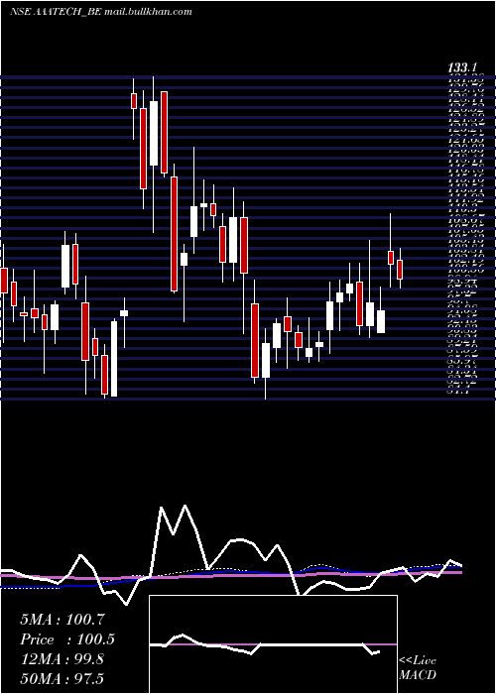Click the '12MA : 99.8' reading

[62, 659]
